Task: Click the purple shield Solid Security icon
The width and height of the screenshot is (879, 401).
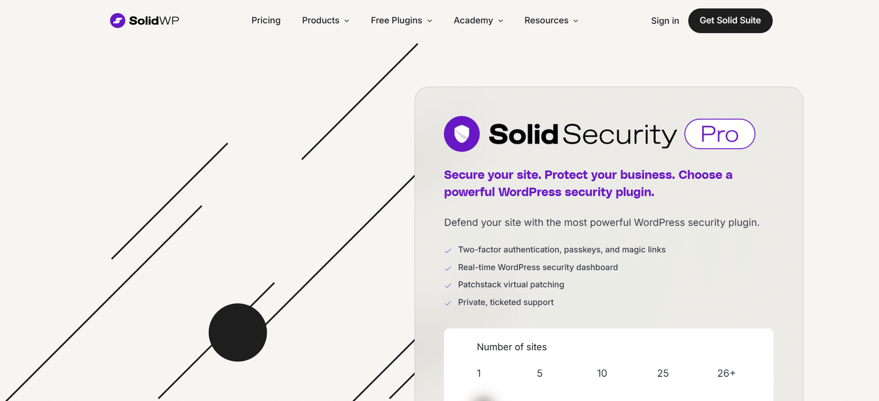Action: (461, 134)
